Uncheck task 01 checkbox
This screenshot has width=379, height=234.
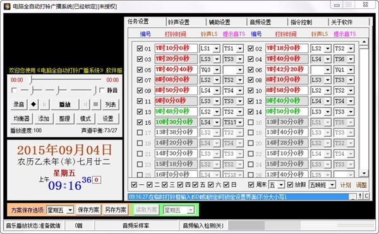click(140, 48)
